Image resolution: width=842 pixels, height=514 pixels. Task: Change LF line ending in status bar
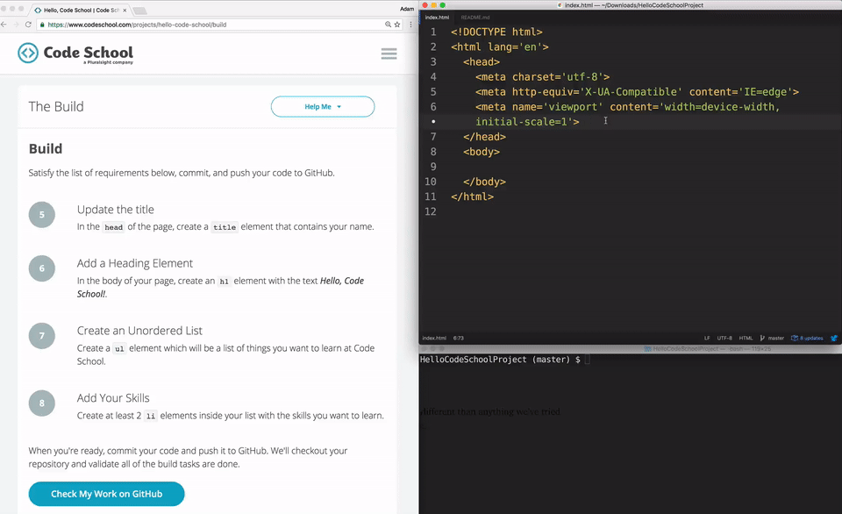pyautogui.click(x=707, y=338)
